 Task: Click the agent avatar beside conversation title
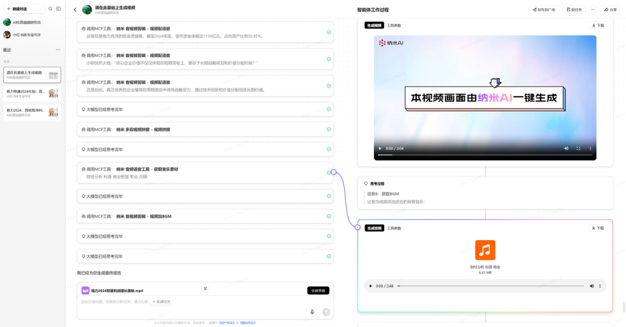[x=86, y=10]
